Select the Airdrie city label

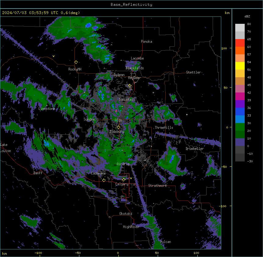click(123, 164)
